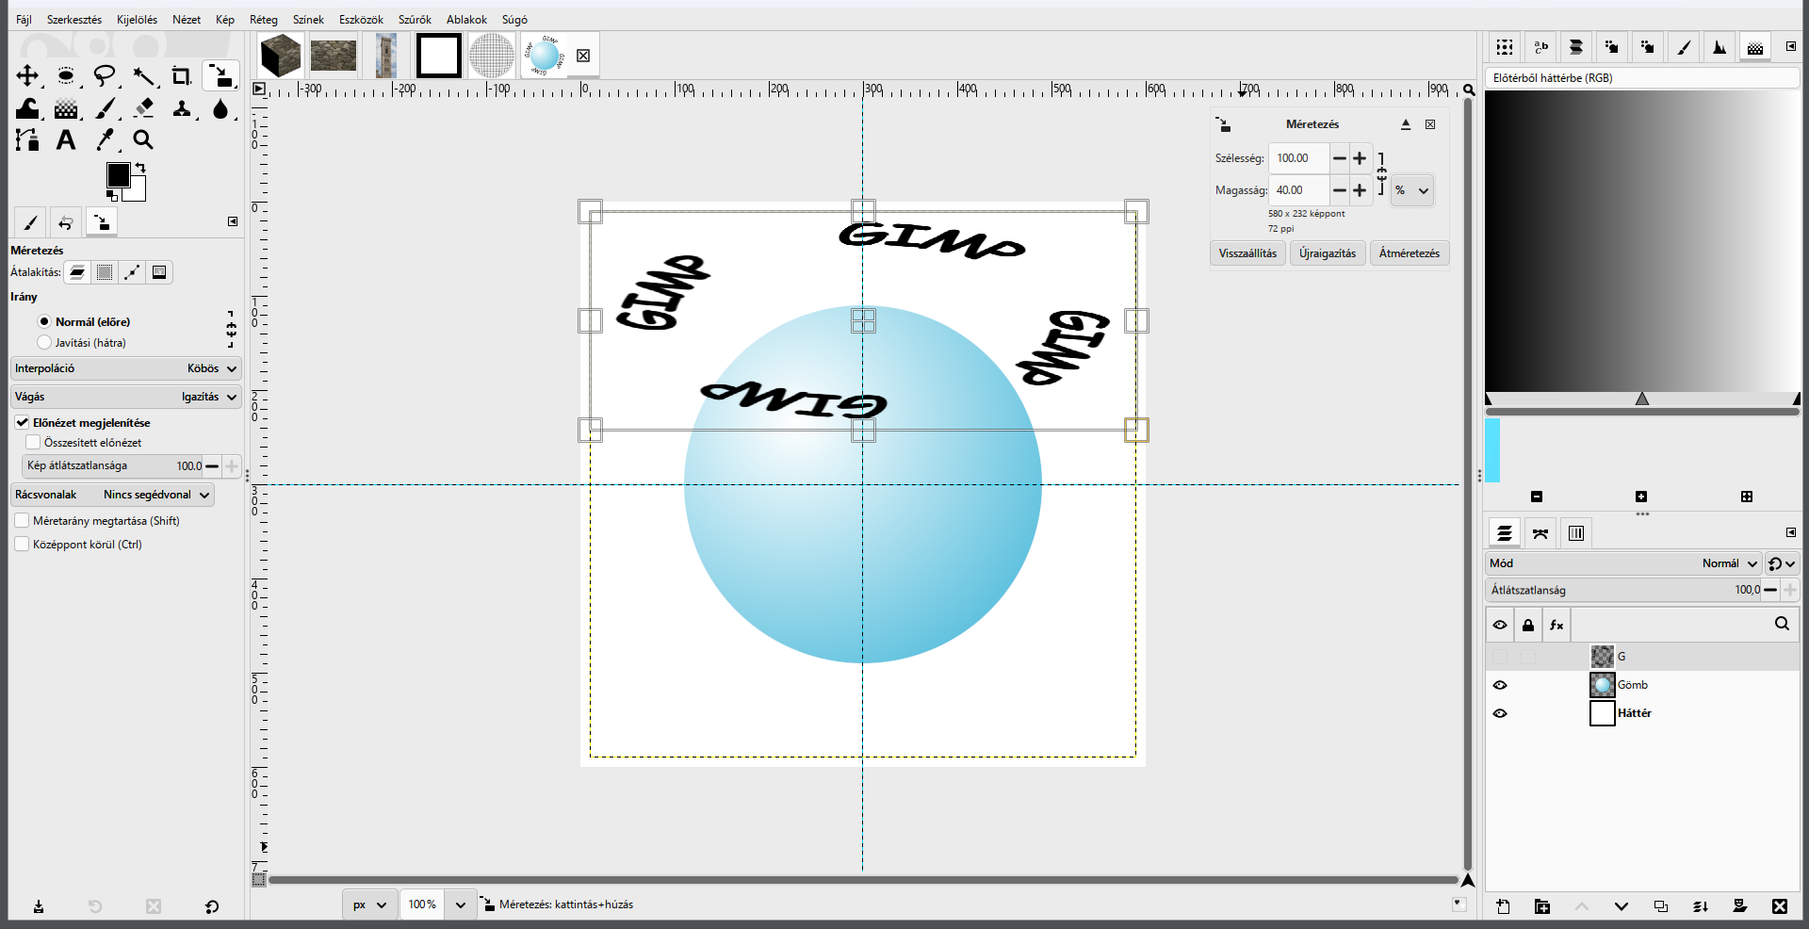1809x929 pixels.
Task: Select the Free Select lasso tool
Action: [105, 76]
